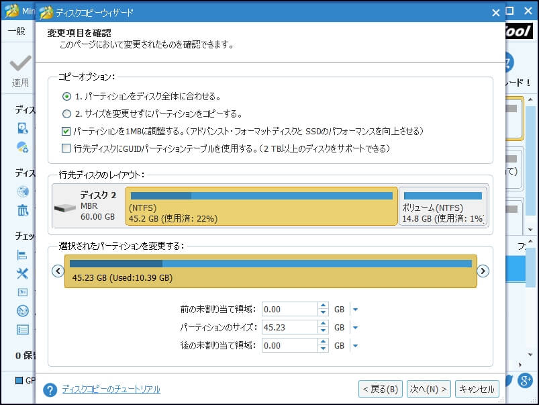This screenshot has width=539, height=405.
Task: Maximize the main MiniTool window
Action: tap(509, 11)
